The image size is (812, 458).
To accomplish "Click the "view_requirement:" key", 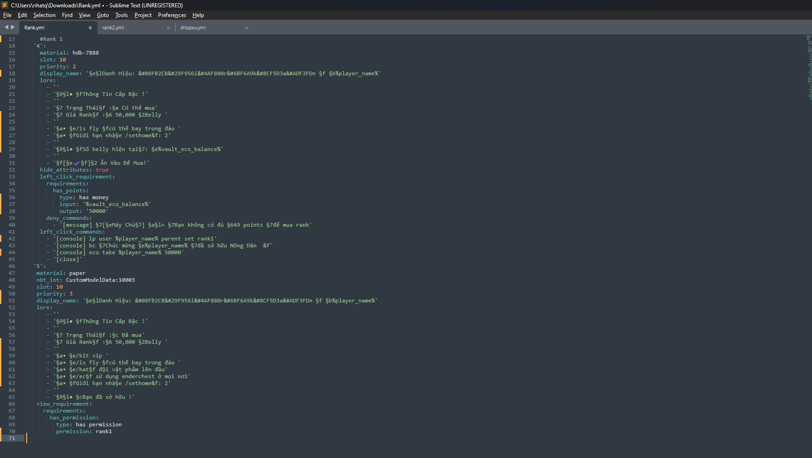I will click(64, 404).
